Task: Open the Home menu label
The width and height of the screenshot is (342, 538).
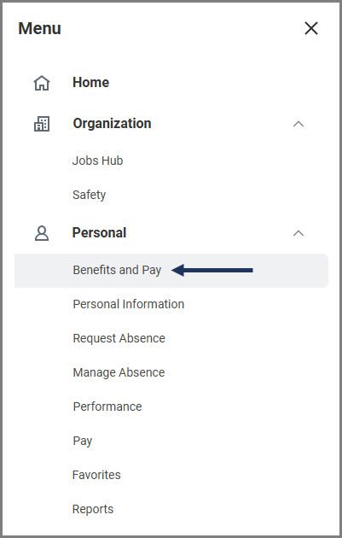Action: 90,82
